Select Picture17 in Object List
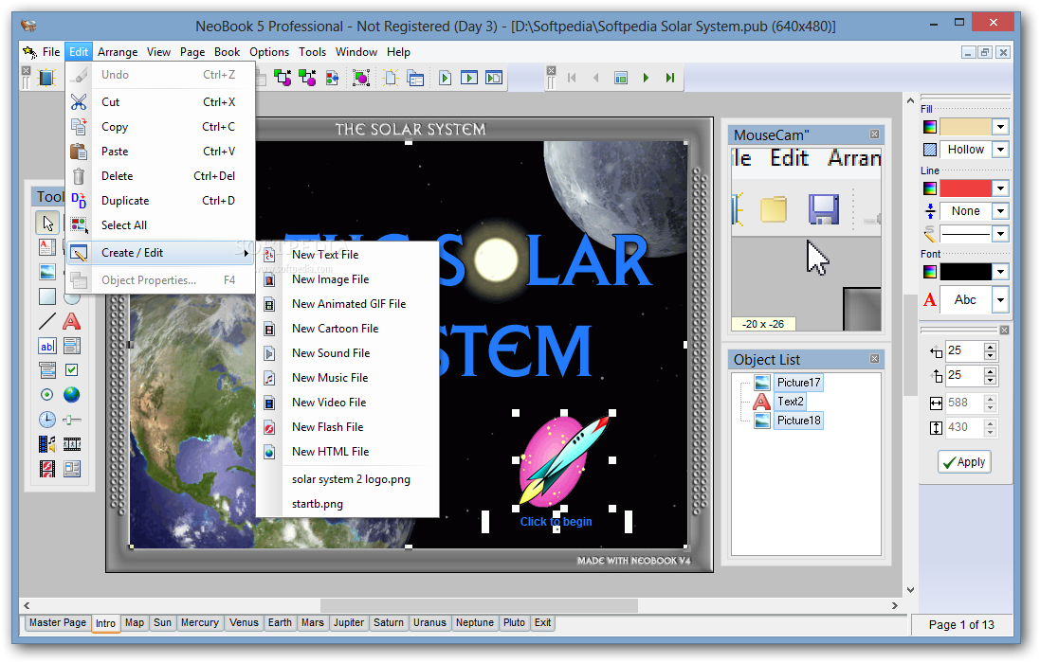The width and height of the screenshot is (1040, 663). point(798,383)
